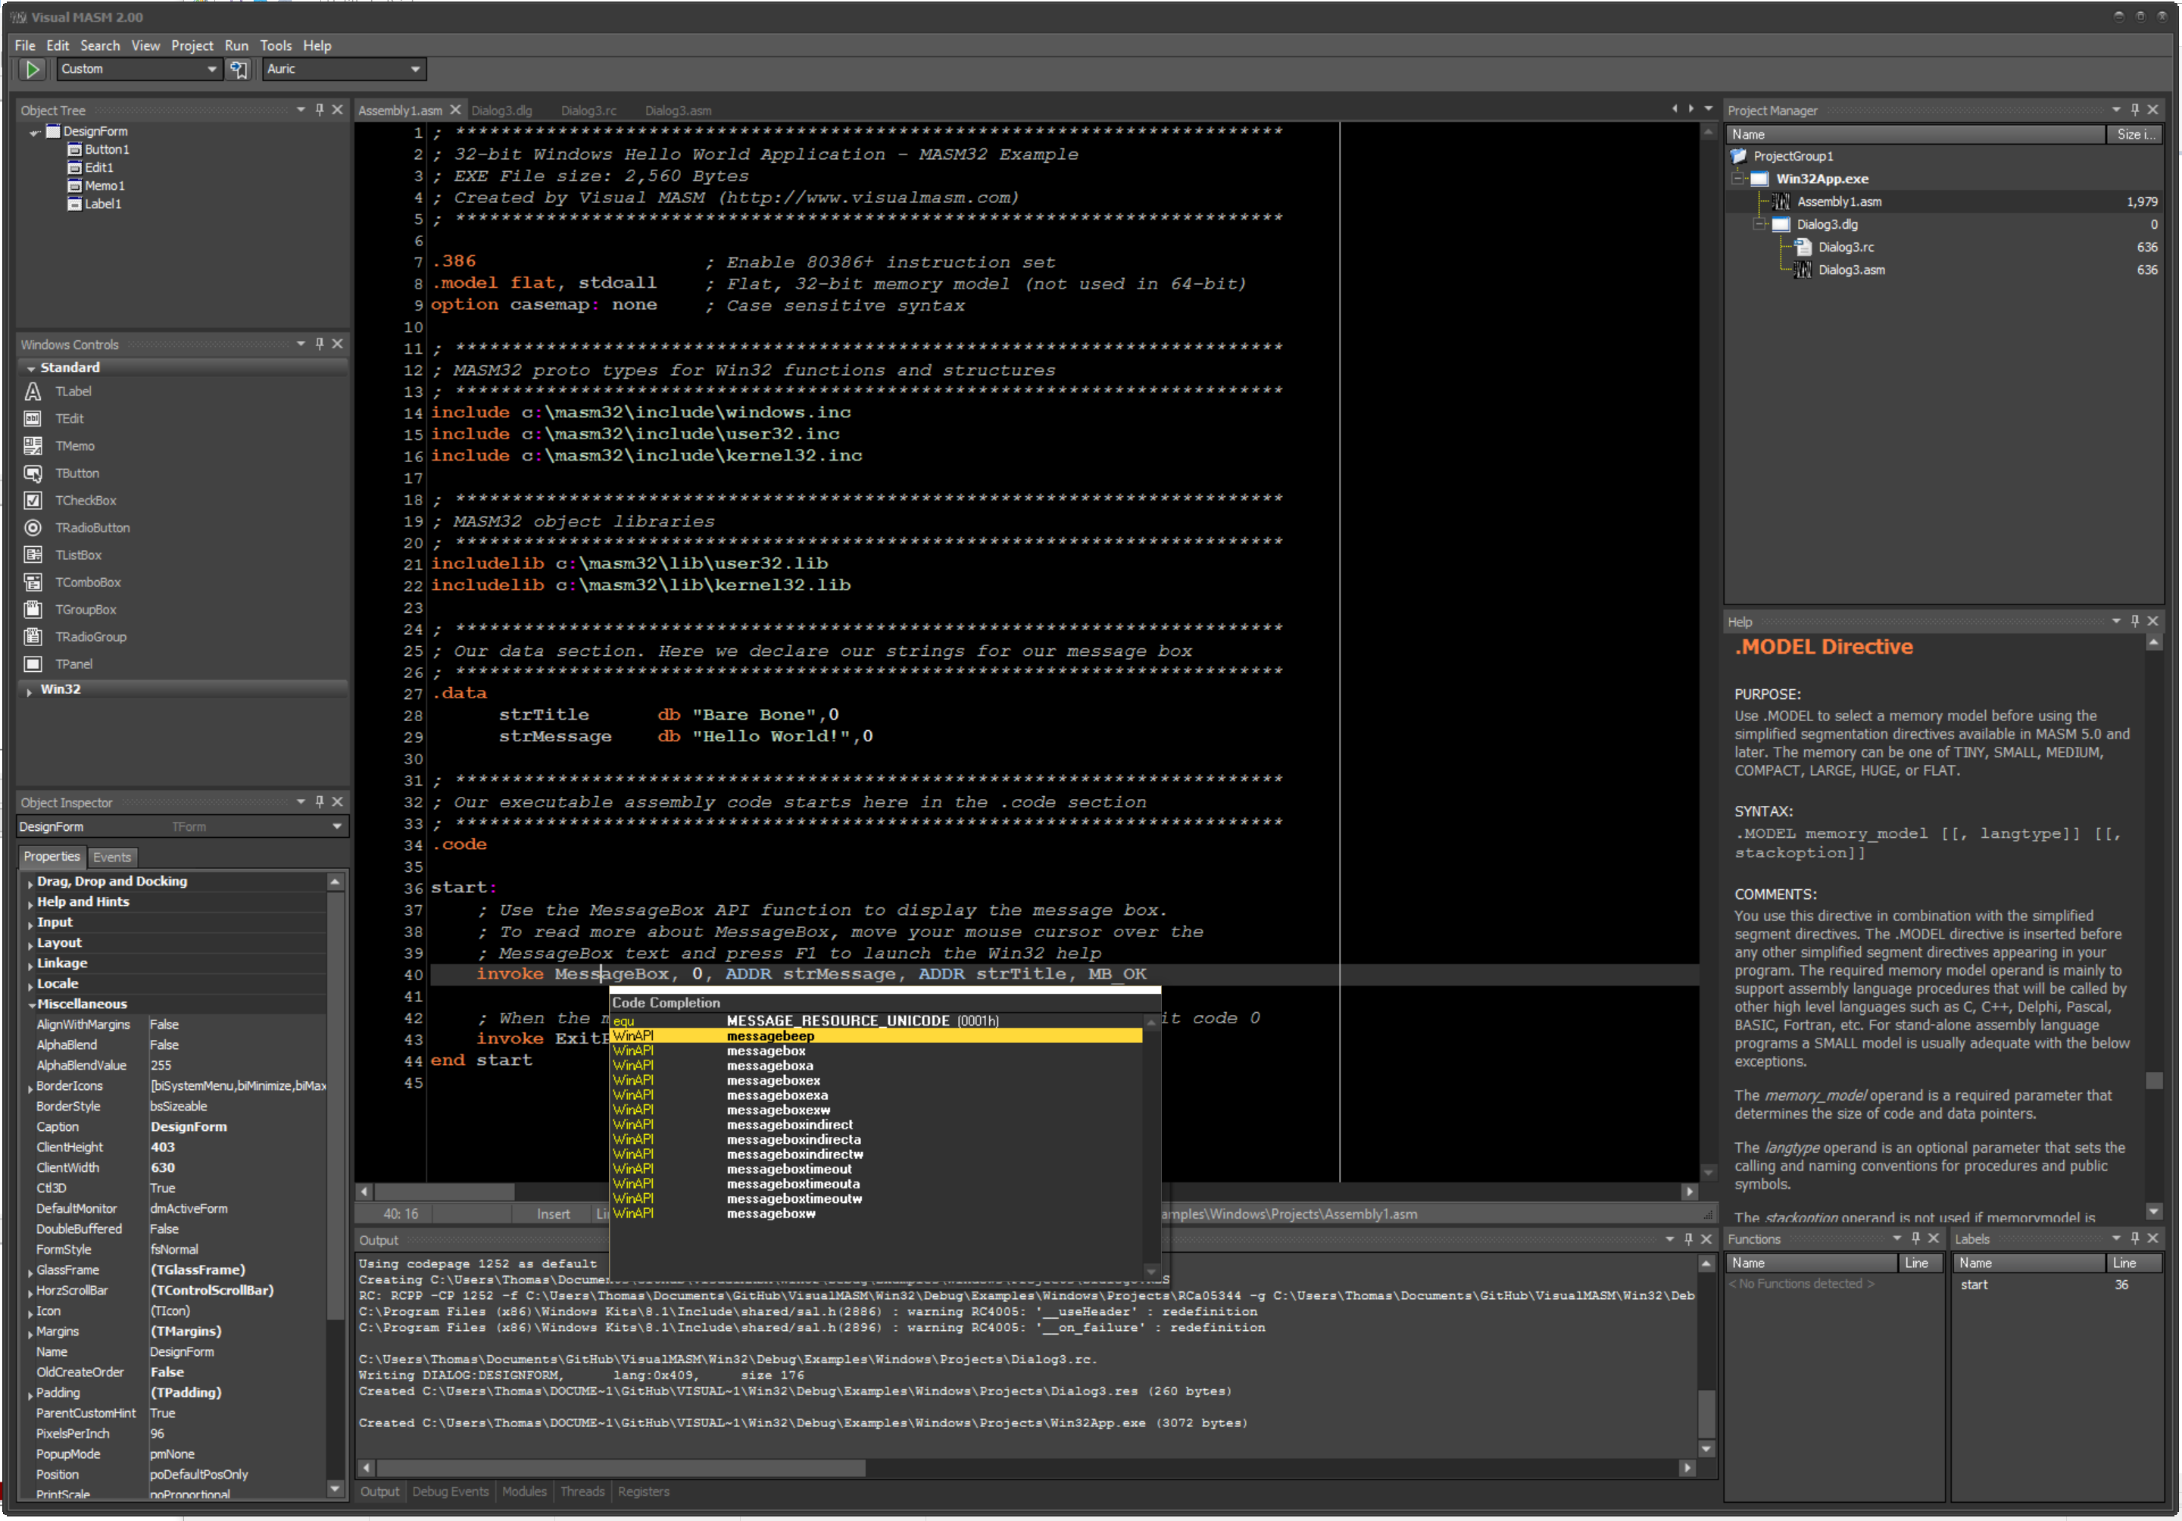Image resolution: width=2182 pixels, height=1521 pixels.
Task: Open Dialog3.rc in Project Manager
Action: point(1846,247)
